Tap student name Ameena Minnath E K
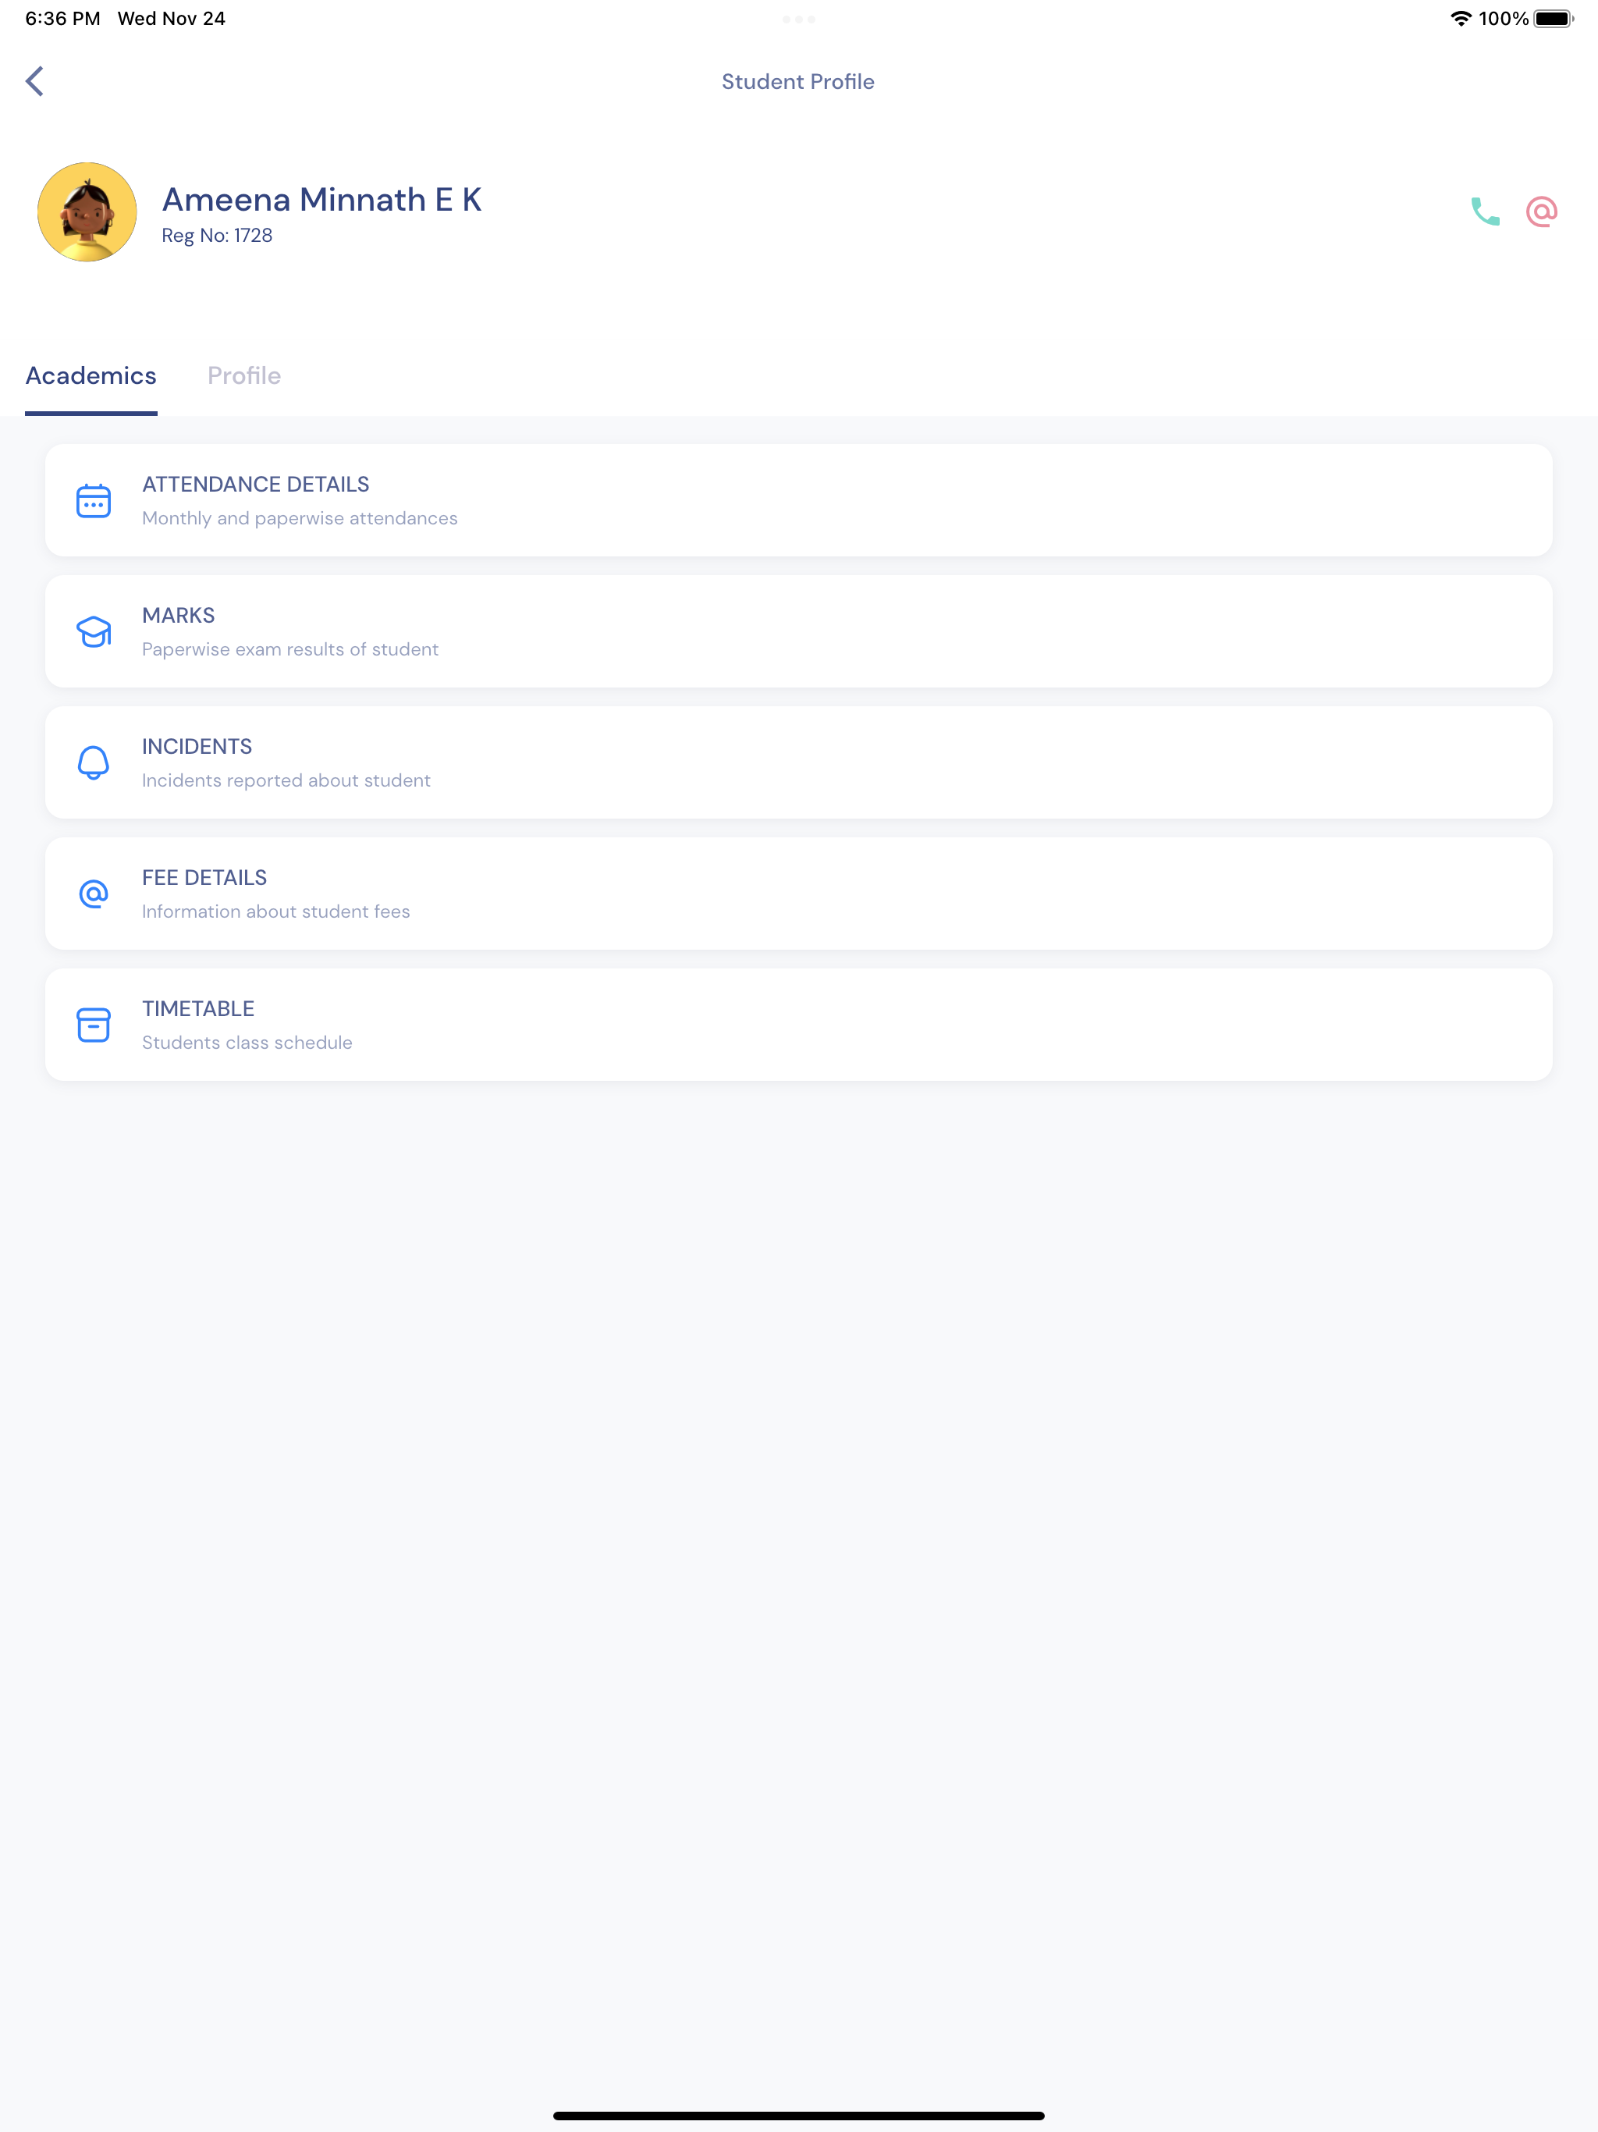Viewport: 1598px width, 2132px height. pos(322,200)
